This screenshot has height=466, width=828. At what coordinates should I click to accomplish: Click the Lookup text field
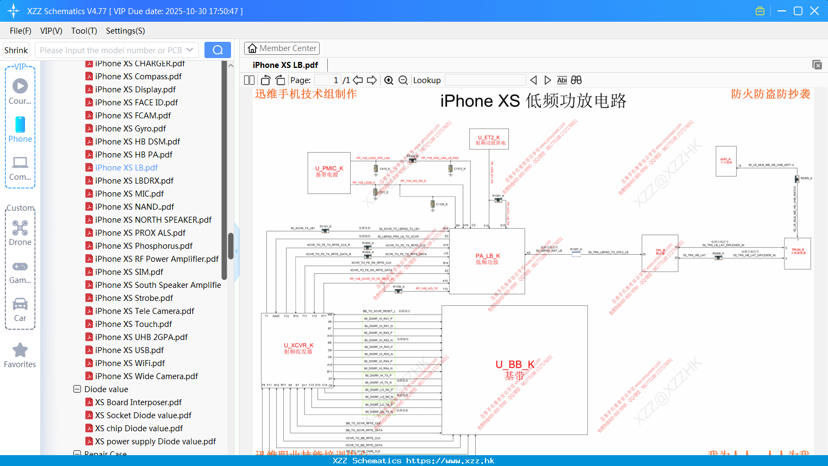pos(485,80)
